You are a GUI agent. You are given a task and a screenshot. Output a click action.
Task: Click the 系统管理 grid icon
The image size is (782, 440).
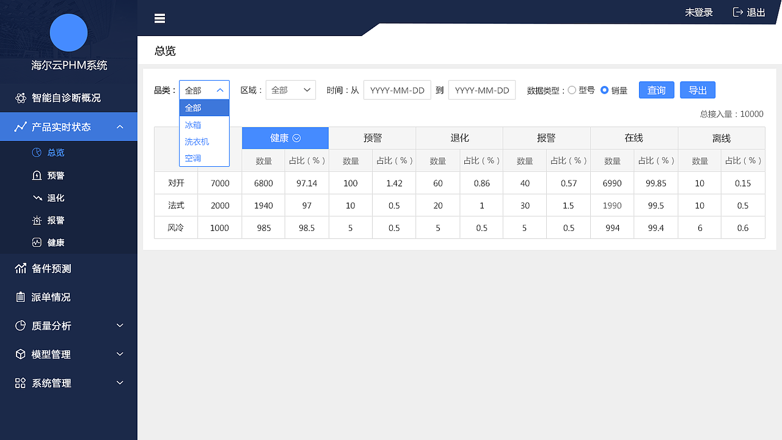tap(21, 383)
